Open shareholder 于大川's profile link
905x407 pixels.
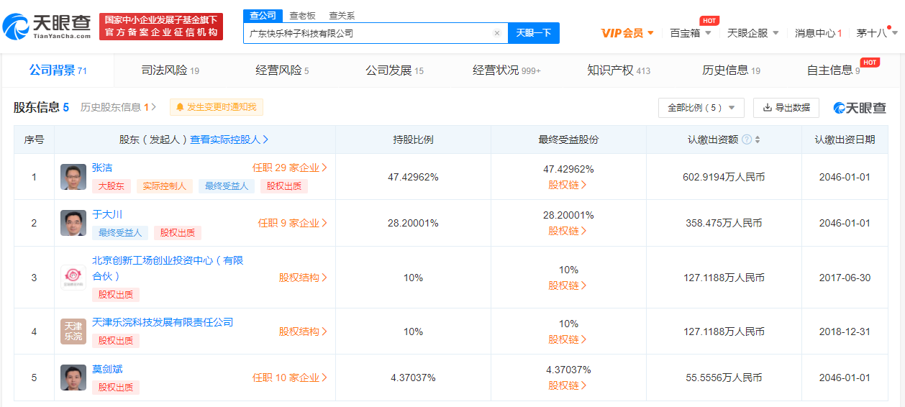click(x=107, y=214)
